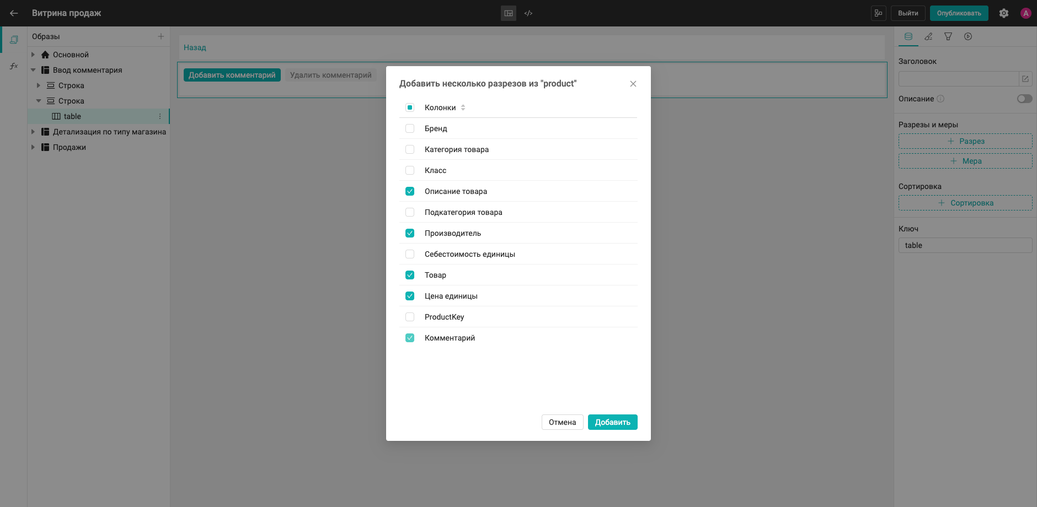Toggle the Комментарий checkbox
The width and height of the screenshot is (1037, 507).
pos(410,338)
